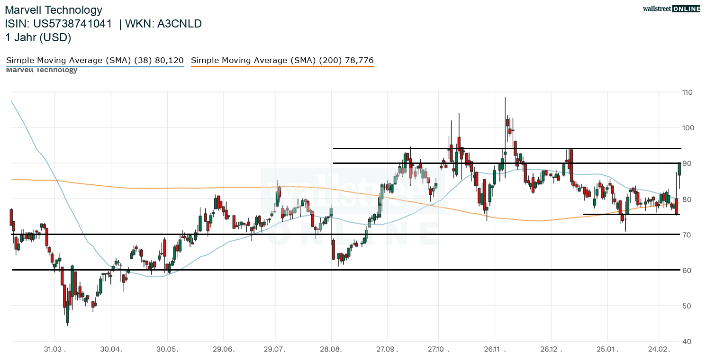
Task: Toggle the SMA (38) legend entry
Action: pos(95,60)
